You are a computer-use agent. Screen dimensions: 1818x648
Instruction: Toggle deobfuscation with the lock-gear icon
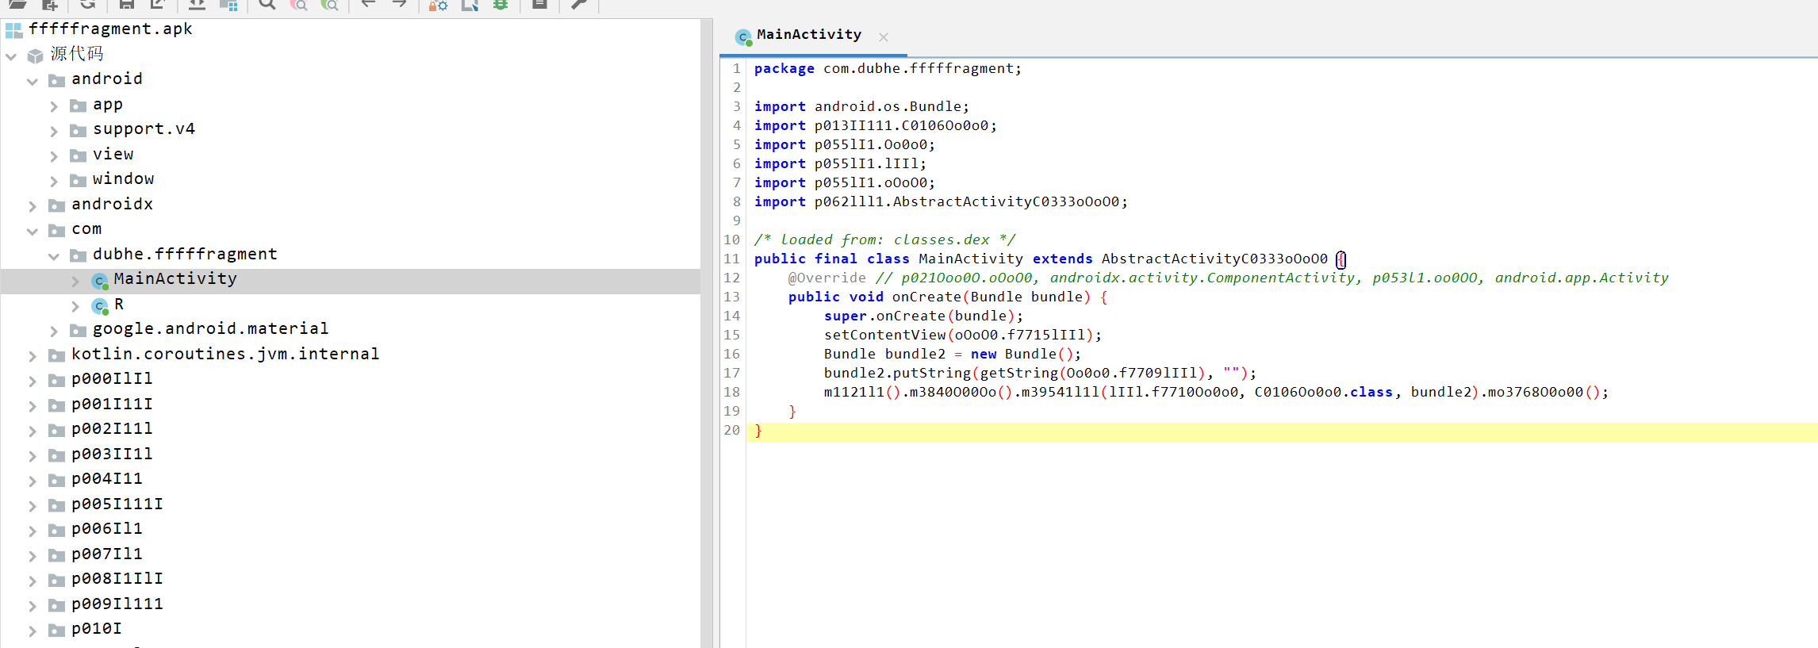(x=438, y=5)
